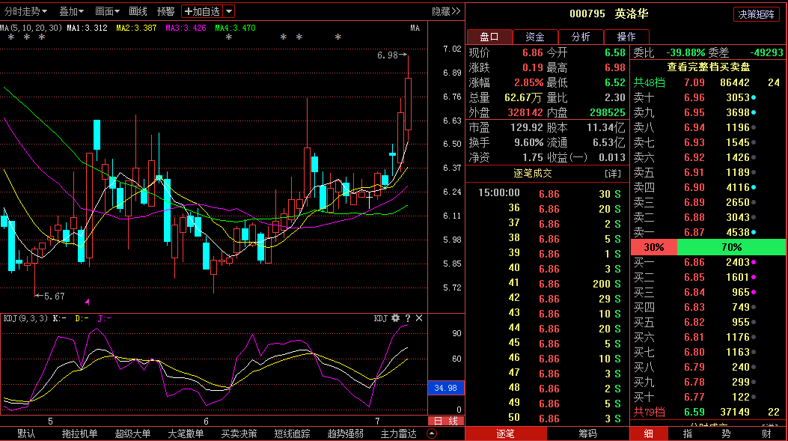The image size is (788, 441).
Task: Click the 决策矩阵 button
Action: (x=756, y=14)
